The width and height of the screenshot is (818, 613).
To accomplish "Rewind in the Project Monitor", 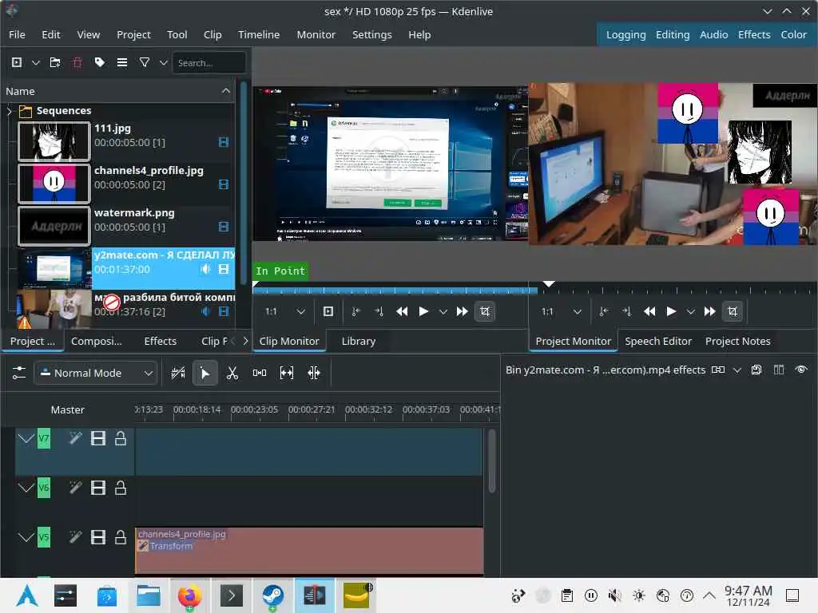I will (649, 311).
